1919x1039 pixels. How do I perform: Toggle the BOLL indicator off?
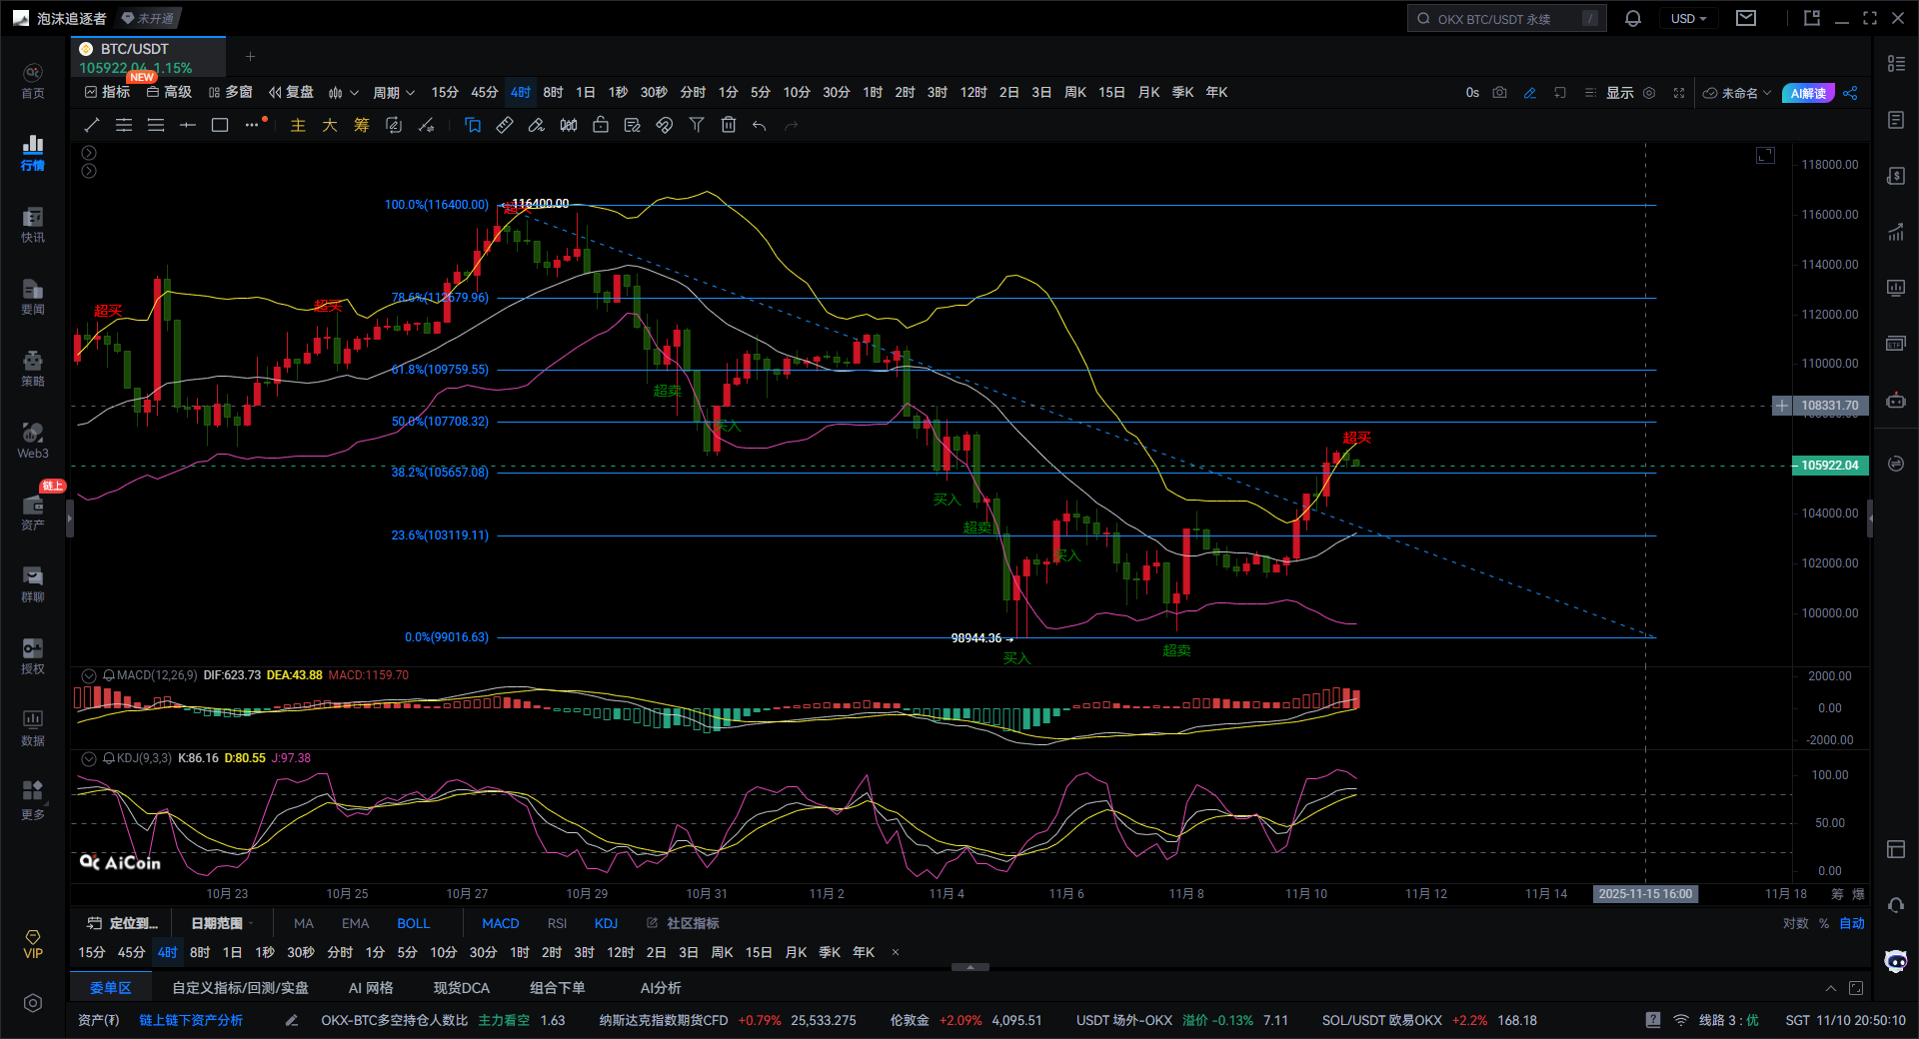click(413, 923)
